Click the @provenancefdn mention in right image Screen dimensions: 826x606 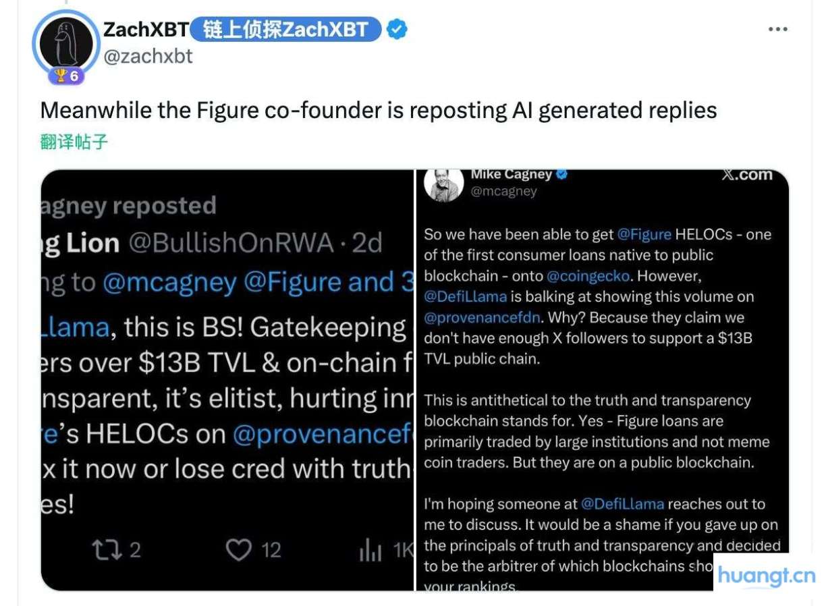click(x=480, y=317)
